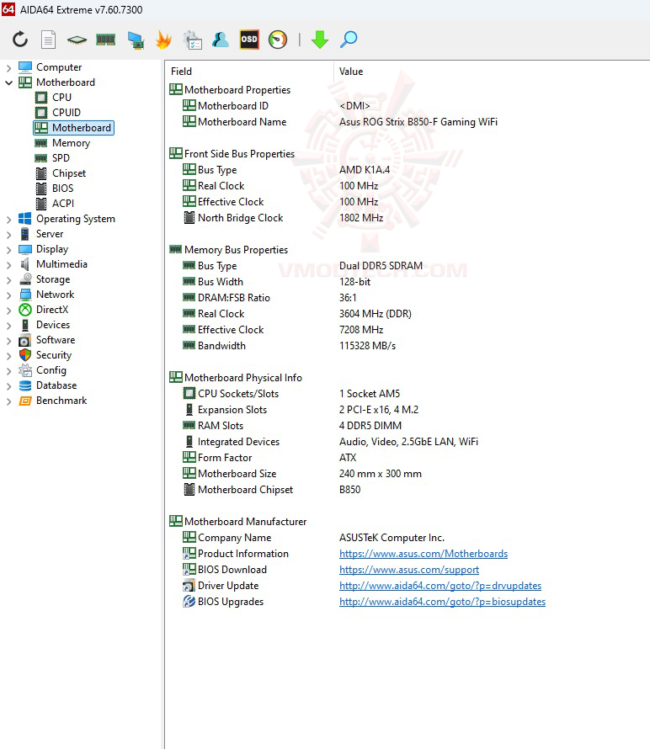Image resolution: width=650 pixels, height=749 pixels.
Task: Open the audit manager calendar icon
Action: pyautogui.click(x=193, y=40)
